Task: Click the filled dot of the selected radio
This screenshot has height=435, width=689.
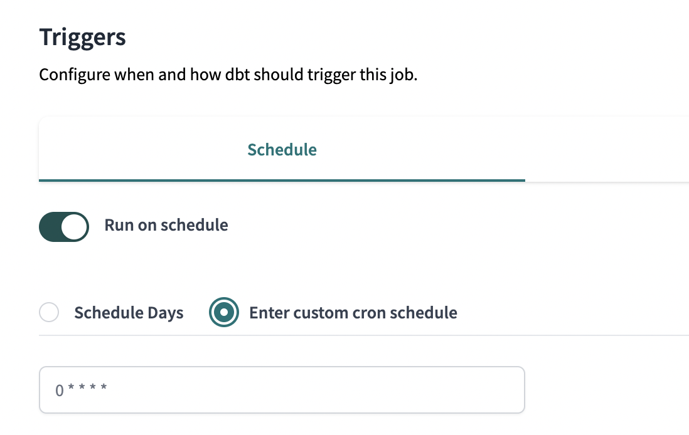Action: coord(224,313)
